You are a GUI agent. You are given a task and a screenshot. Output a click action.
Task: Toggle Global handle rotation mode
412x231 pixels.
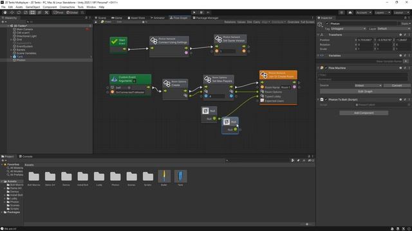[72, 13]
